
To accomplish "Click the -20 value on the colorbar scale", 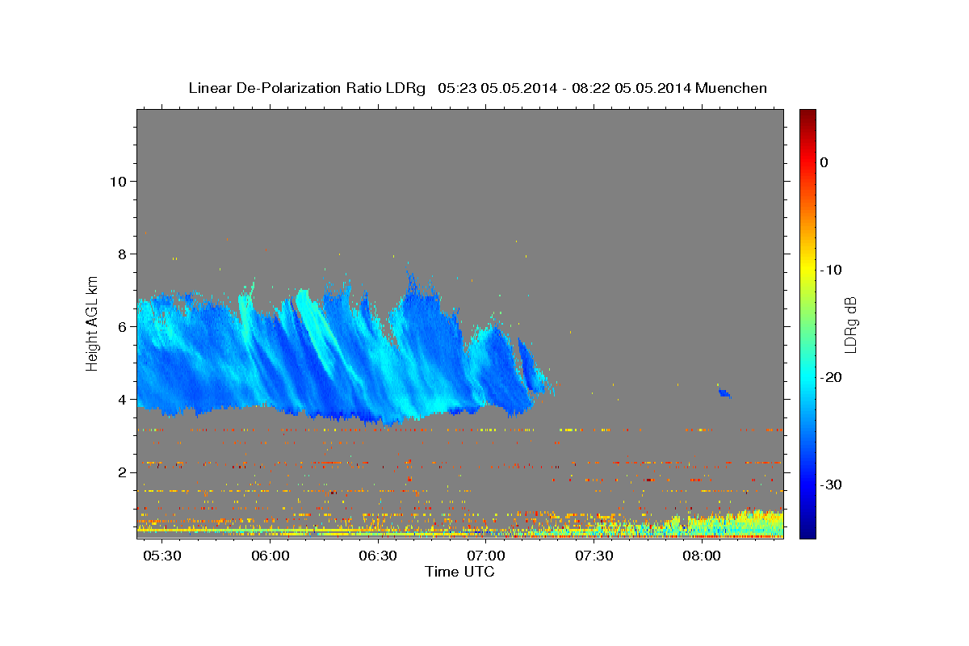I will coord(832,377).
